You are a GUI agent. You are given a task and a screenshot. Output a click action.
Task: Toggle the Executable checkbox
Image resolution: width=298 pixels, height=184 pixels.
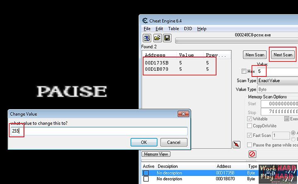coord(286,119)
